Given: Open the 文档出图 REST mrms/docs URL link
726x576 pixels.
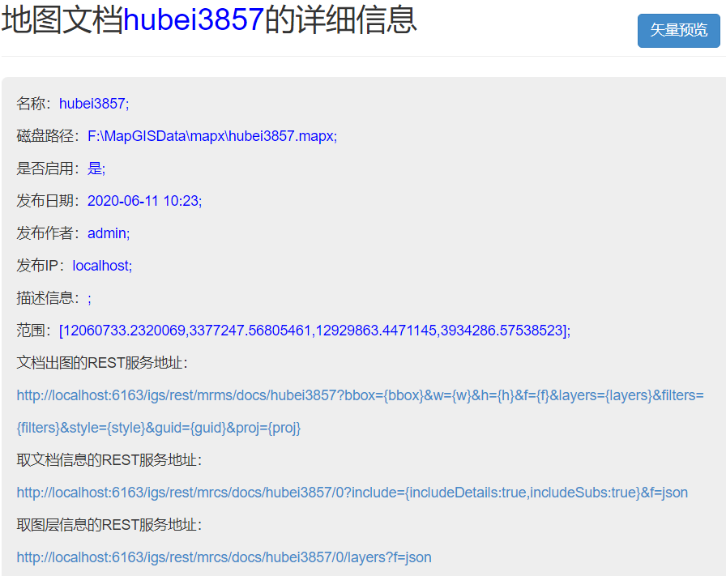Looking at the screenshot, I should pos(360,412).
